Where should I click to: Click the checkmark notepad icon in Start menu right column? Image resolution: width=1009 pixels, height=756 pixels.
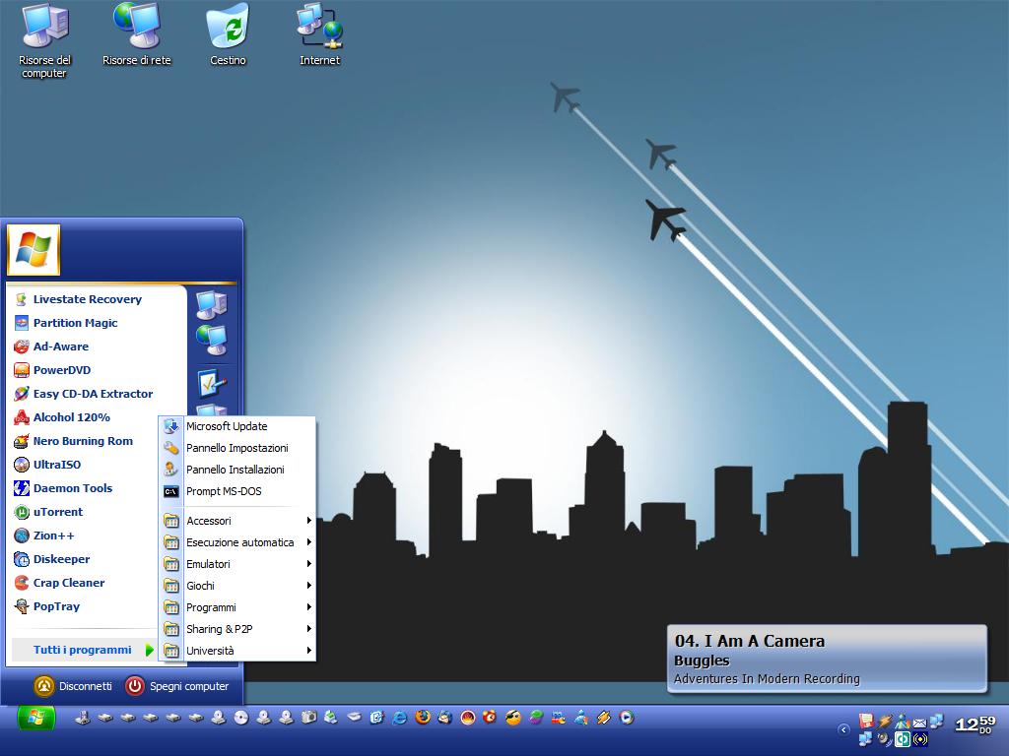tap(212, 383)
